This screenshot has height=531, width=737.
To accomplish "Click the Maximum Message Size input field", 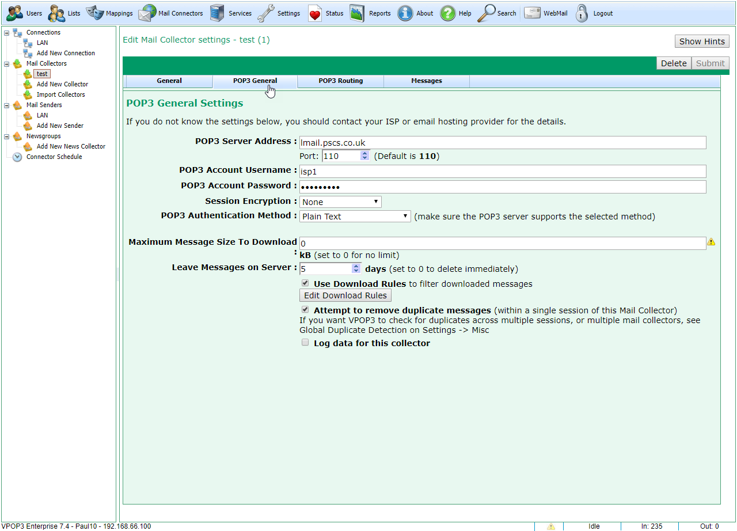I will point(503,243).
